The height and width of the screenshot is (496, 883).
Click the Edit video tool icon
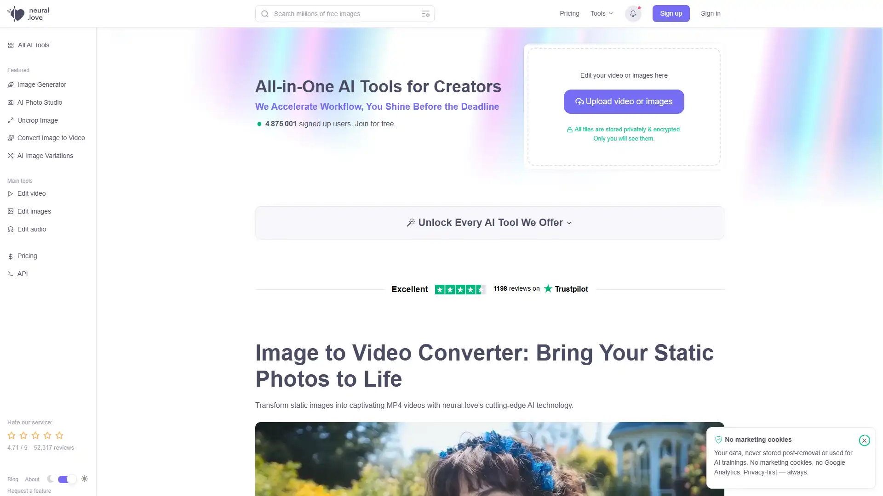pos(10,193)
